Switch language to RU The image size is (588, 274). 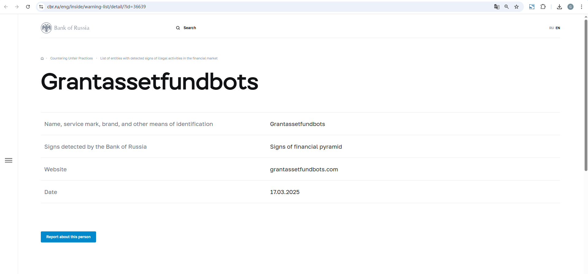(551, 28)
